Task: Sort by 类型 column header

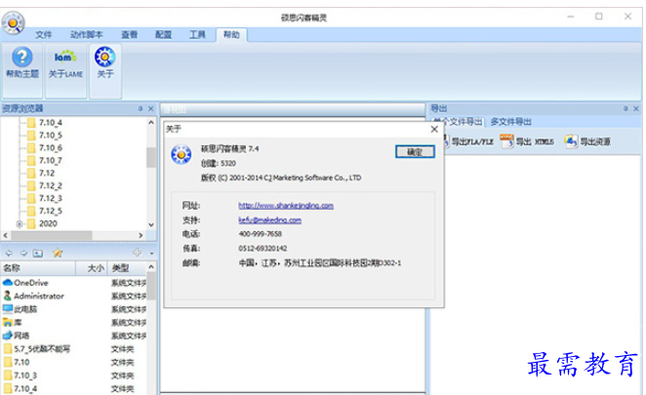Action: [127, 268]
